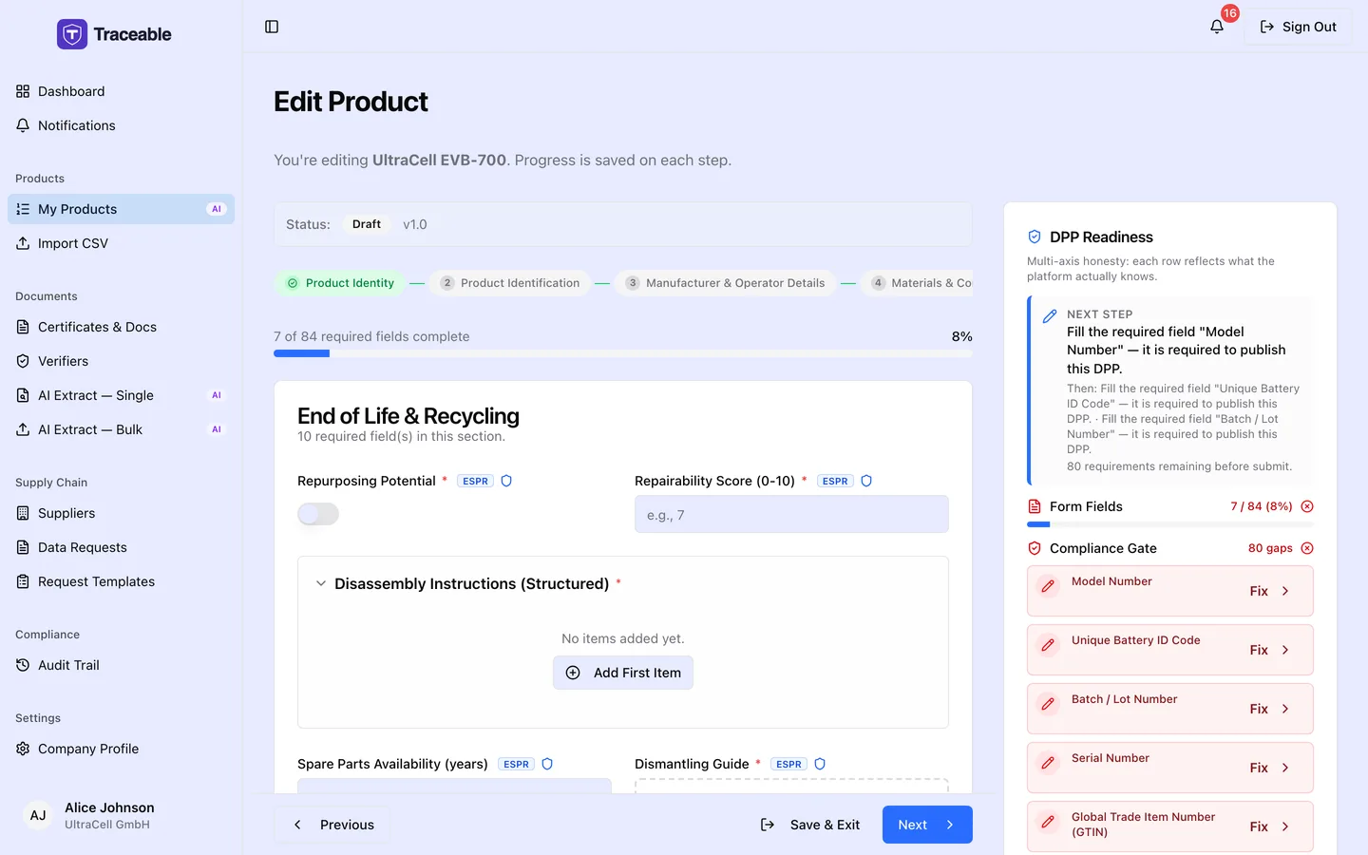Click pencil icon on Serial Number card
This screenshot has width=1368, height=855.
(1048, 763)
